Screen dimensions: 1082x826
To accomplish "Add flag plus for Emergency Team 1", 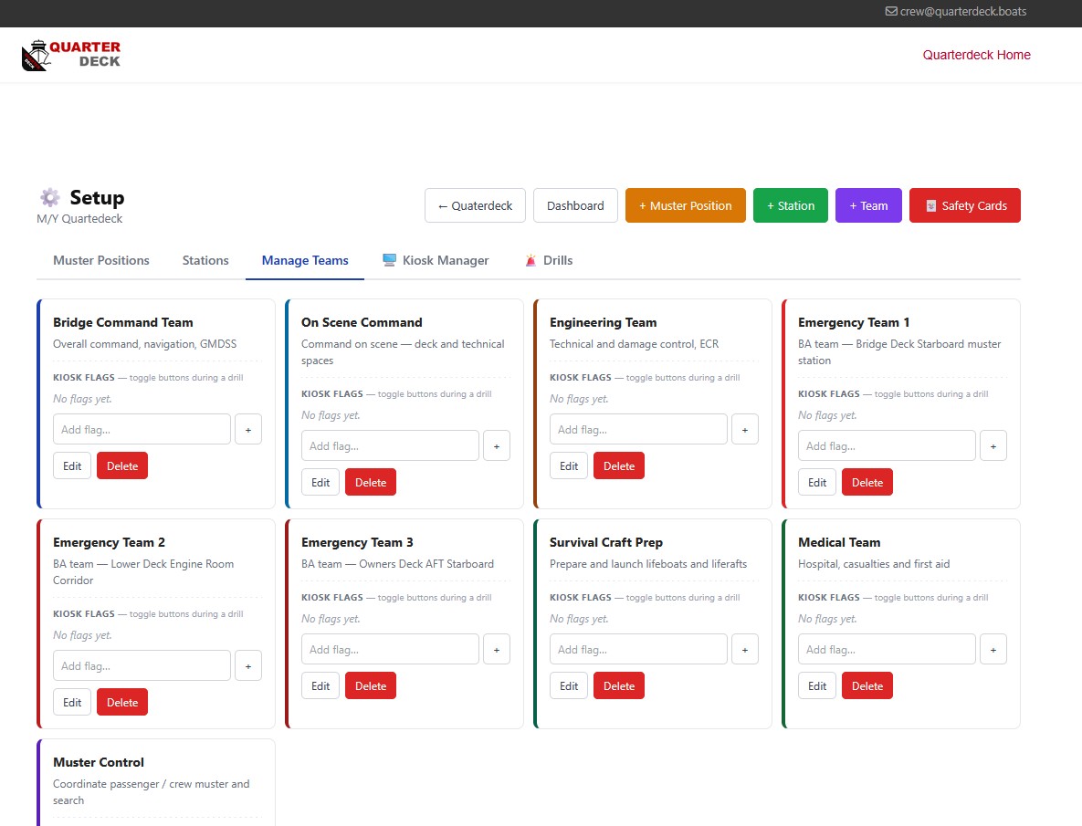I will 993,446.
